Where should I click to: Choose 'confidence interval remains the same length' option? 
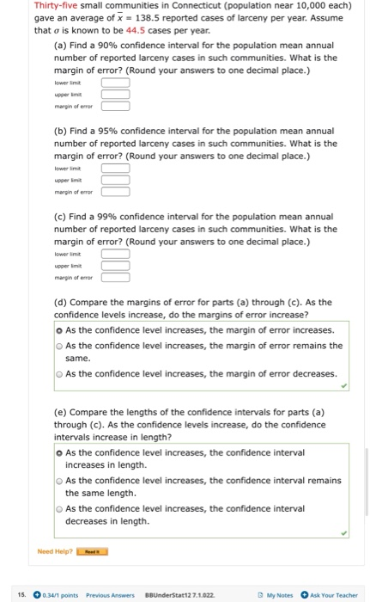click(59, 481)
